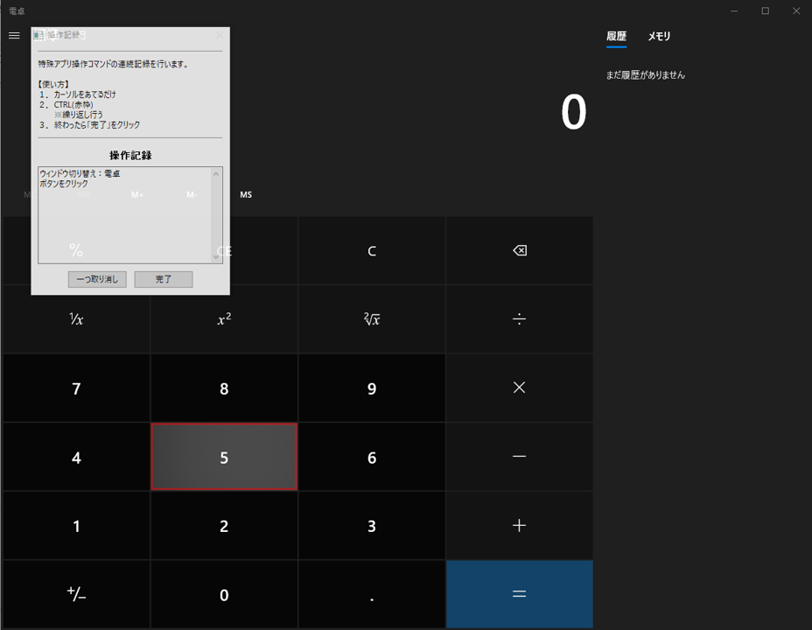
Task: Open the hamburger navigation menu
Action: 14,36
